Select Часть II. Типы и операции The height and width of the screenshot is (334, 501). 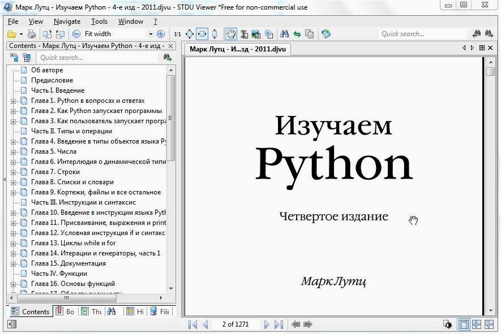[x=71, y=131]
